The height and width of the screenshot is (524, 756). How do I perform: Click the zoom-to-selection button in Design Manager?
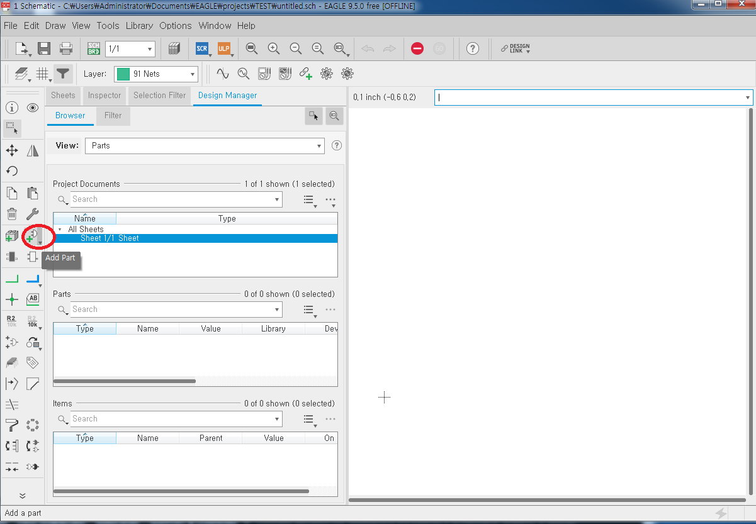(x=334, y=116)
